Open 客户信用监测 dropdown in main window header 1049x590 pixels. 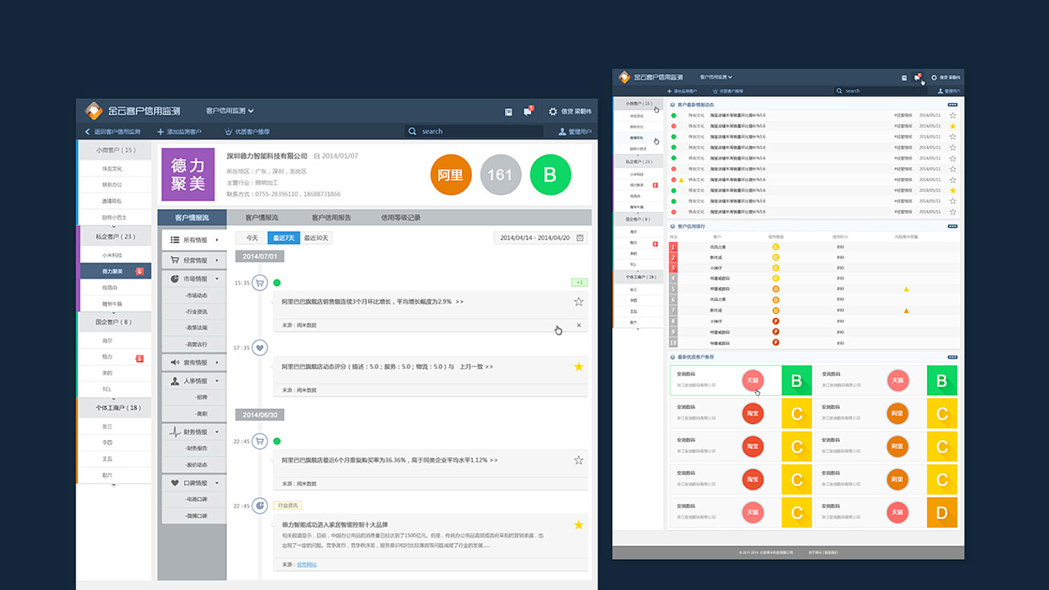click(x=230, y=111)
